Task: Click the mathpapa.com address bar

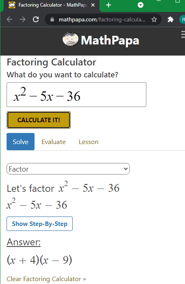Action: pos(103,19)
